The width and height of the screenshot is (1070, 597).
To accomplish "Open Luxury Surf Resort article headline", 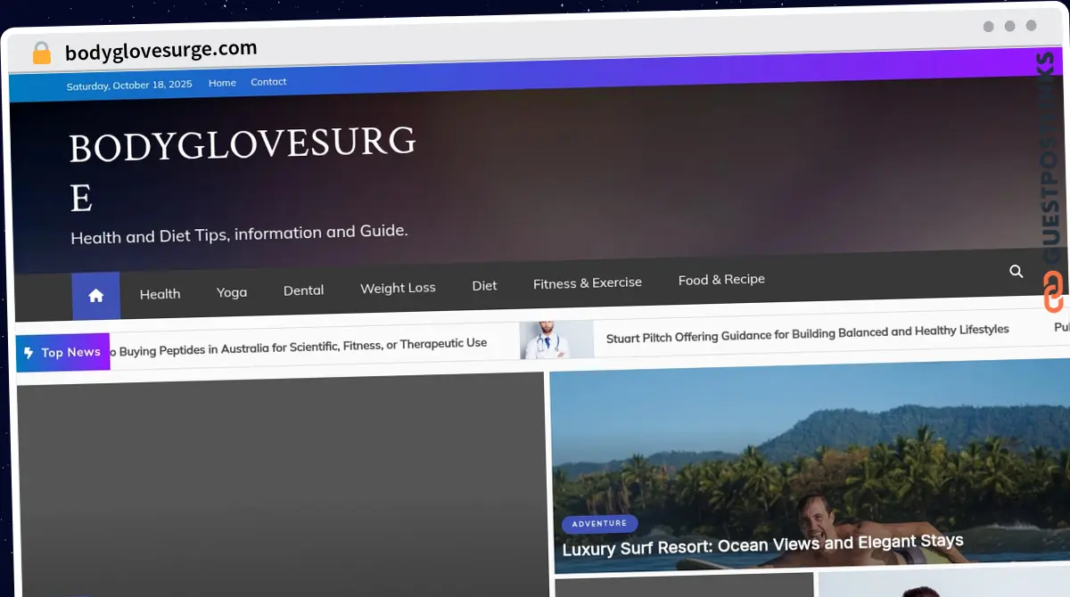I will point(762,544).
